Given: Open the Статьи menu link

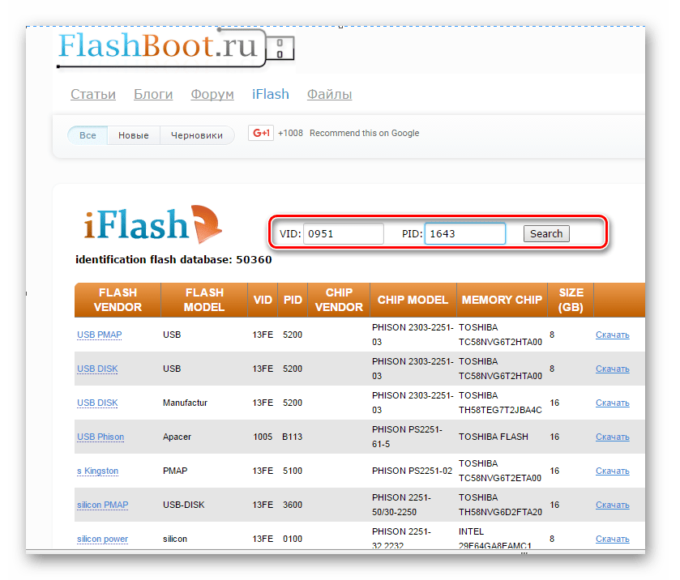Looking at the screenshot, I should tap(93, 94).
